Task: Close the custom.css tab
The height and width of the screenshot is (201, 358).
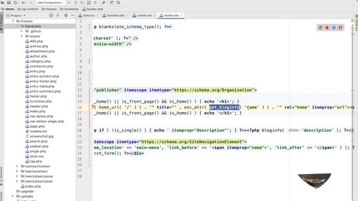Action: [154, 16]
